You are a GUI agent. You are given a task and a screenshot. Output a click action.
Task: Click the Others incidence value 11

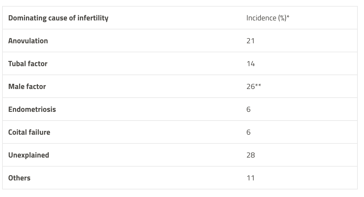(x=250, y=178)
